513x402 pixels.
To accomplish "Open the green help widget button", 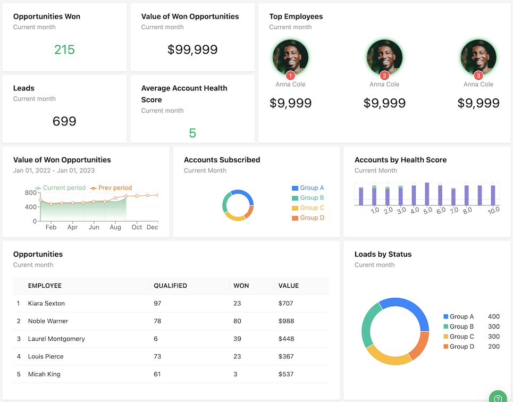I will coord(498,397).
